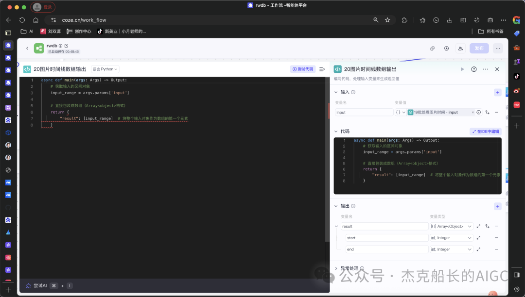This screenshot has width=525, height=297.
Task: Collapse the result variable children
Action: (336, 226)
